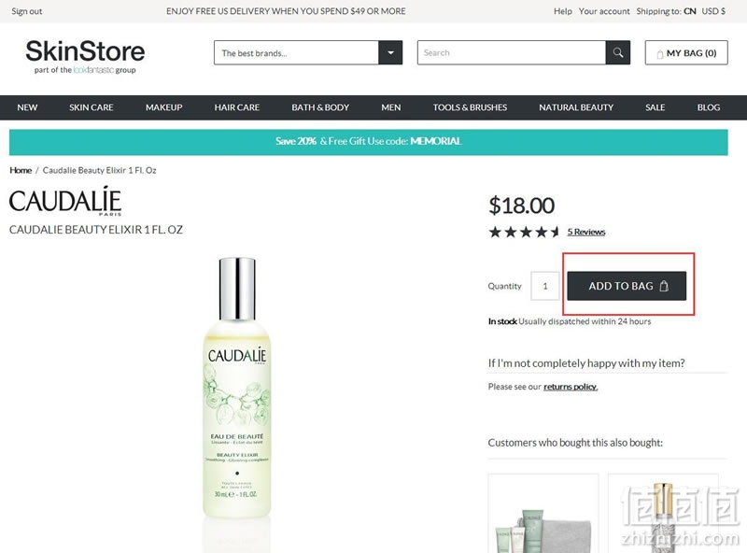The image size is (747, 553).
Task: Click the star rating icons
Action: tap(524, 233)
